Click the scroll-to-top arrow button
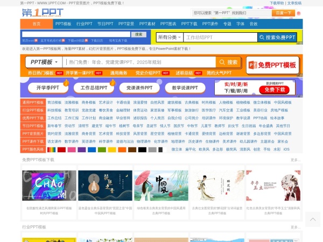Image resolution: width=323 pixels, height=242 pixels. [x=313, y=219]
